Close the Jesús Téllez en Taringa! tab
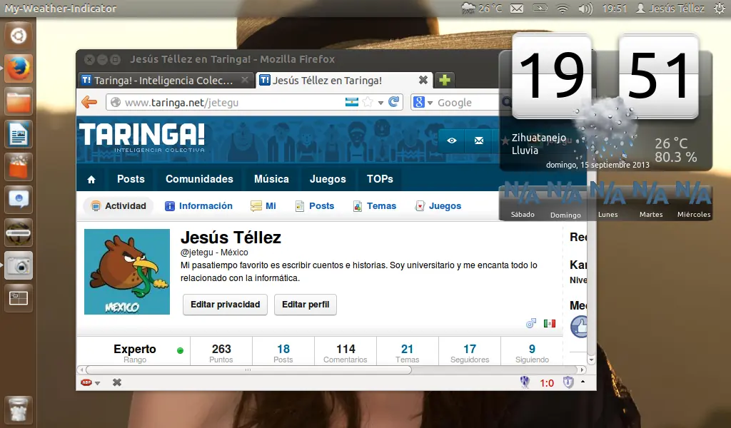 click(x=423, y=80)
